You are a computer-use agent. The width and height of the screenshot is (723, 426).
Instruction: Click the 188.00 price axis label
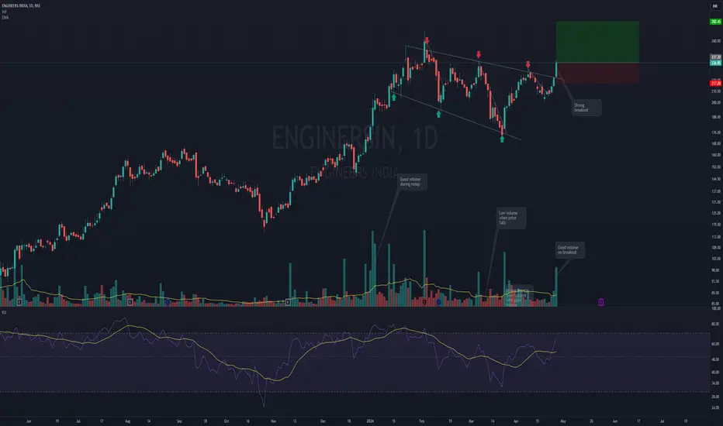pyautogui.click(x=715, y=117)
